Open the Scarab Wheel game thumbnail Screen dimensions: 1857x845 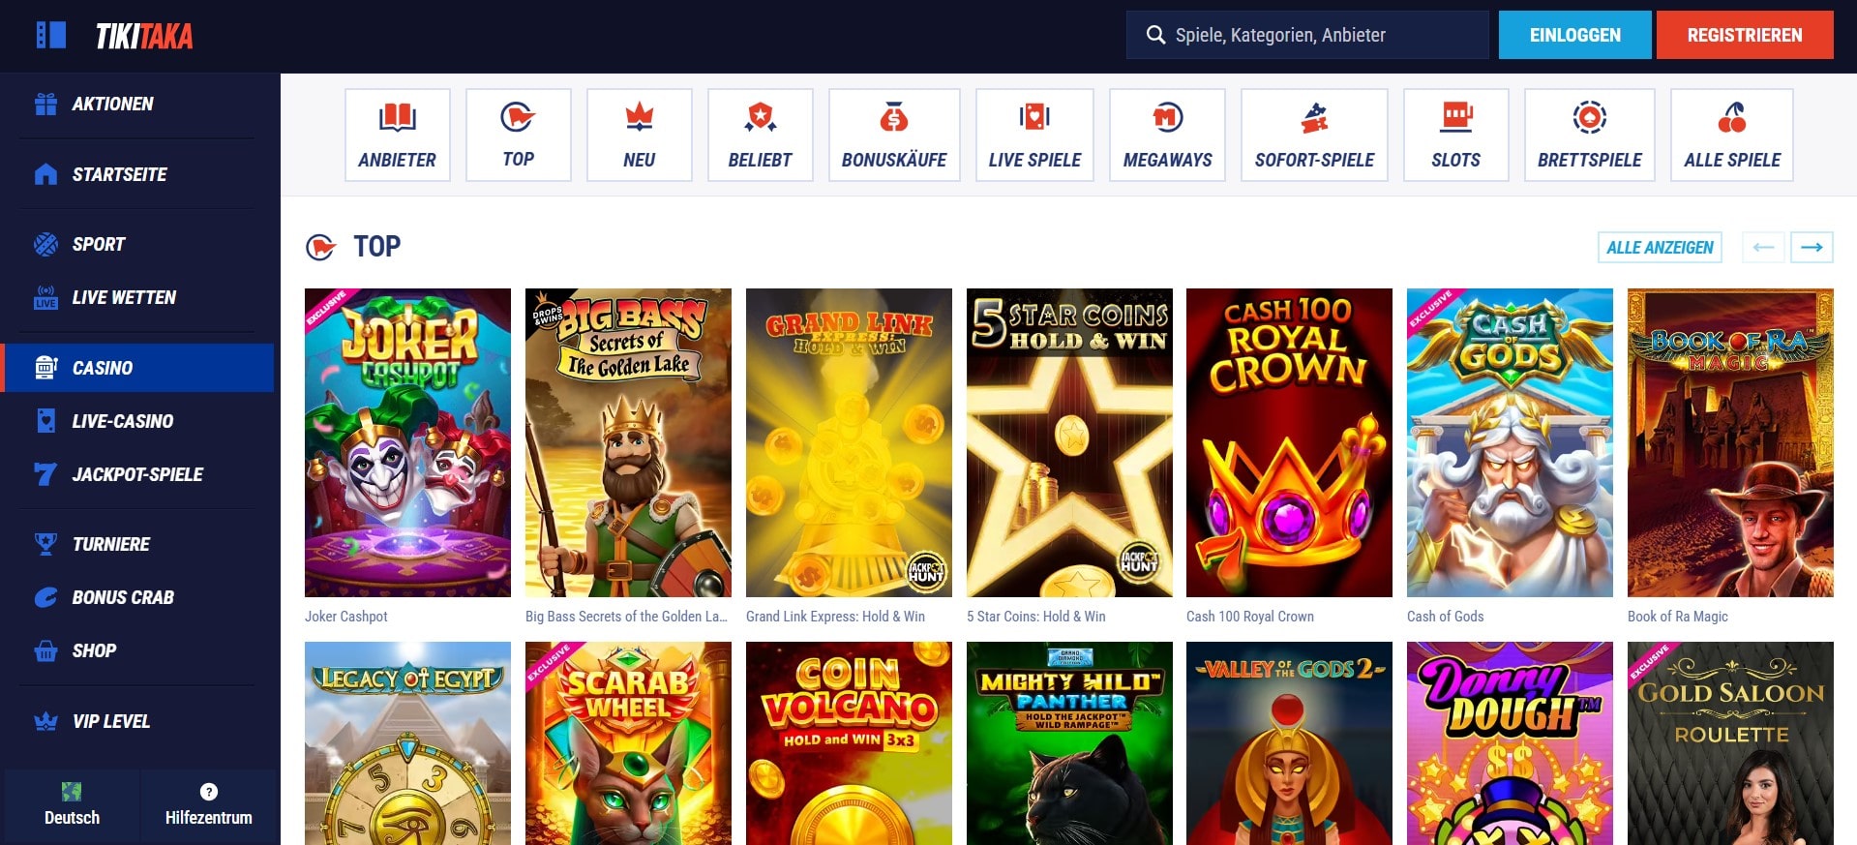(628, 743)
